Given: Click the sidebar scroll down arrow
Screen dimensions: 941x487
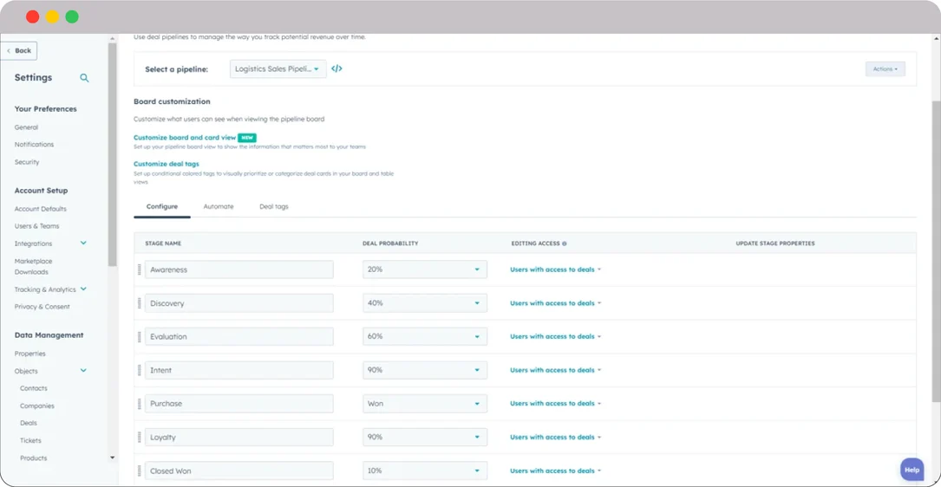Looking at the screenshot, I should (112, 458).
